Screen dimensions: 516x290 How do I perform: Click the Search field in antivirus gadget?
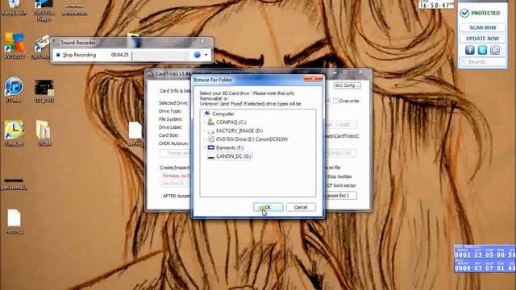coord(482,62)
